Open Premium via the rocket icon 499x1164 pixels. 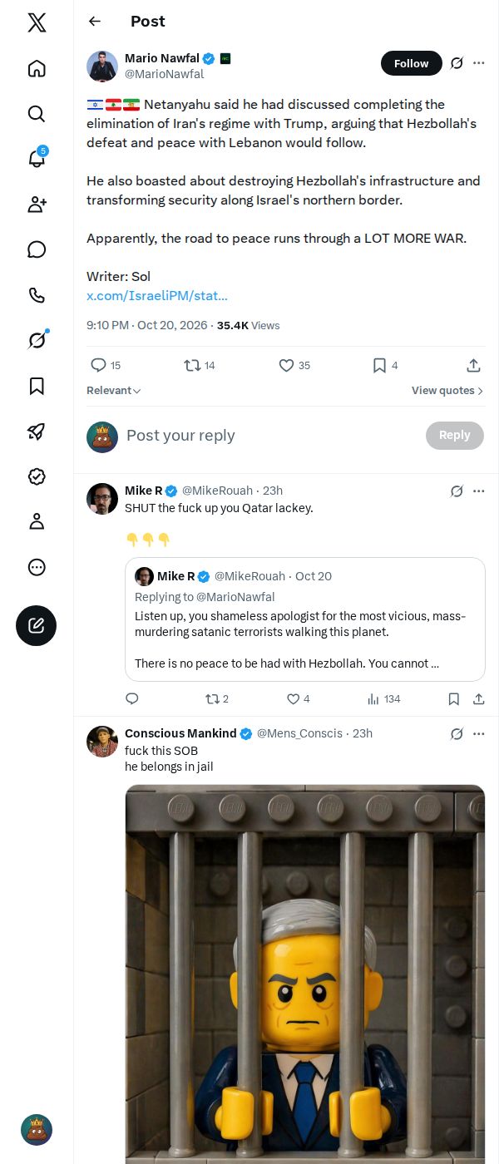(37, 431)
